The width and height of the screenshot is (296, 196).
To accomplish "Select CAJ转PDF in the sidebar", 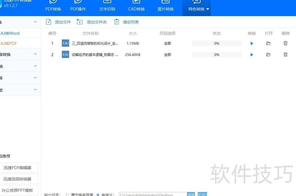I will 8,44.
